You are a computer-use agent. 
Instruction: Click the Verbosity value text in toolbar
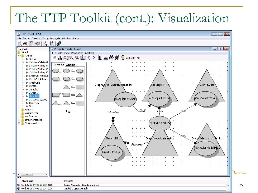(x=133, y=58)
